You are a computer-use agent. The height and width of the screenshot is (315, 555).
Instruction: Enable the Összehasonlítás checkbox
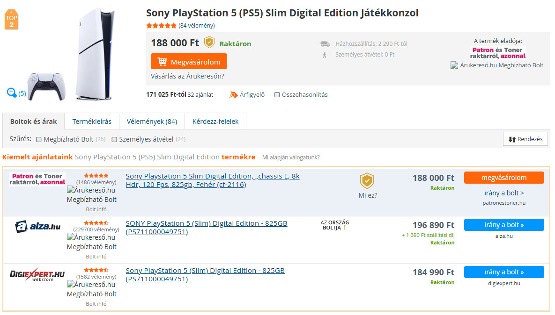277,95
